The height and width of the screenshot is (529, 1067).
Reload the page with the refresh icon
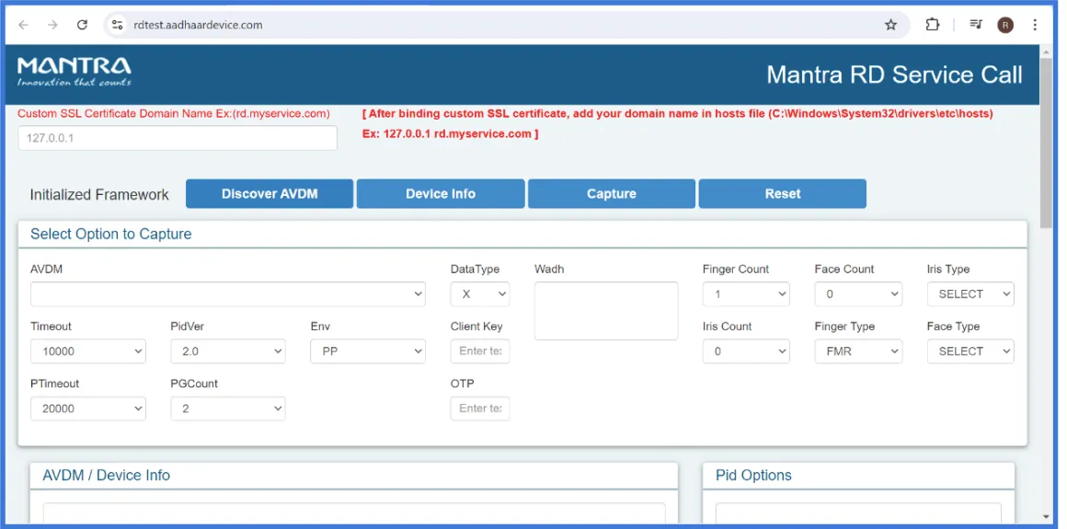[82, 25]
